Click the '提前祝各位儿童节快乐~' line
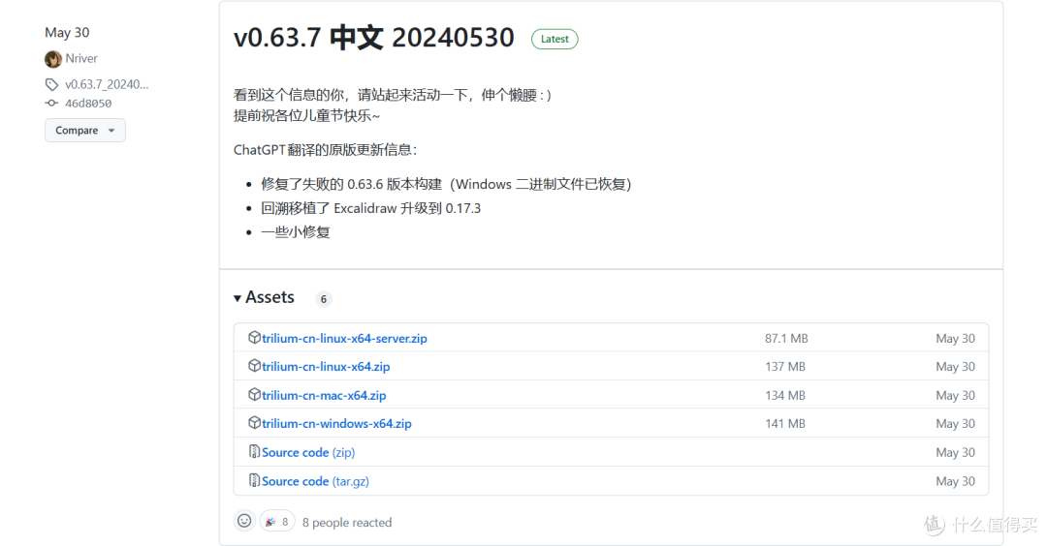This screenshot has width=1047, height=546. pyautogui.click(x=306, y=115)
